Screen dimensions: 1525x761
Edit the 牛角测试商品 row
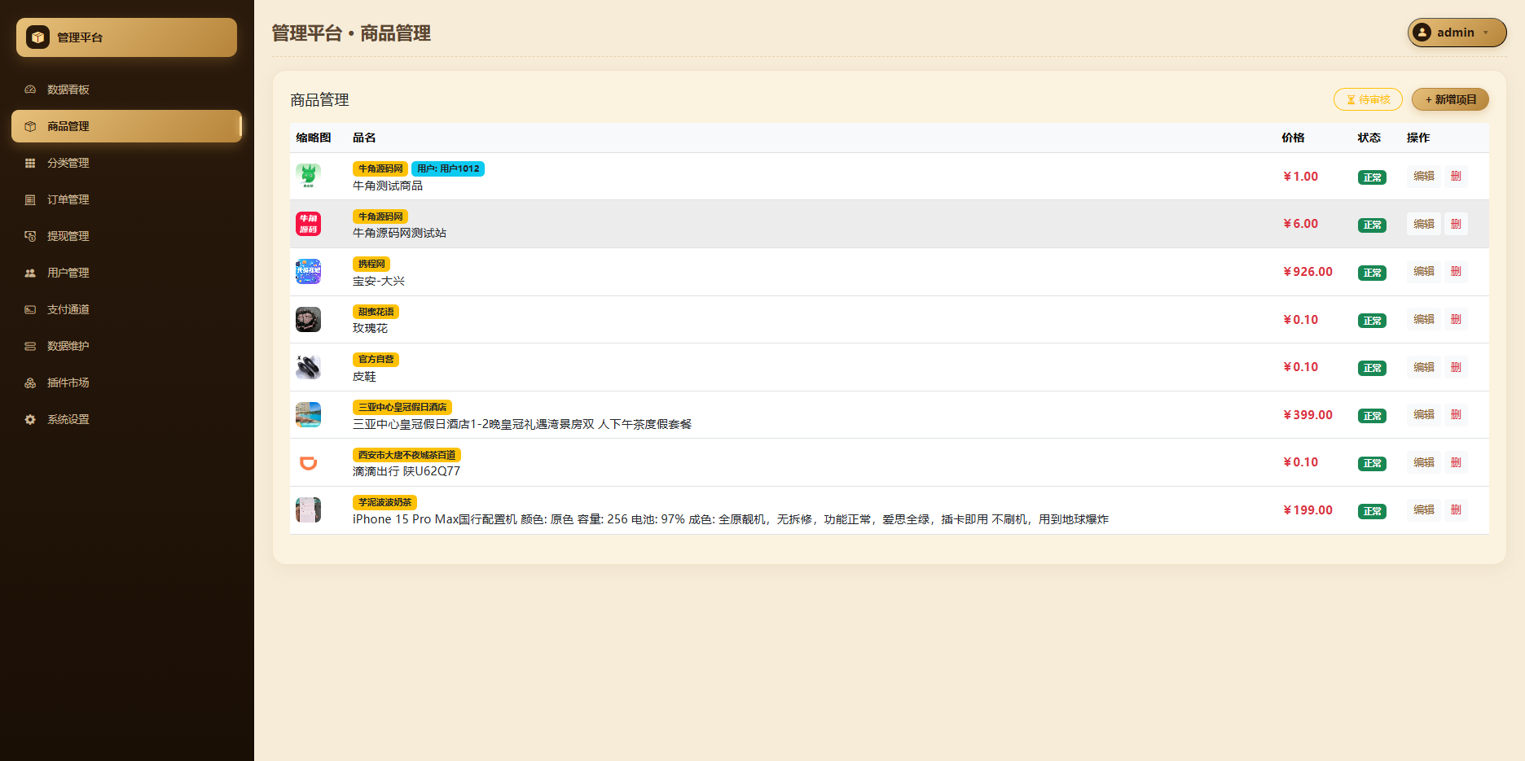pos(1423,176)
